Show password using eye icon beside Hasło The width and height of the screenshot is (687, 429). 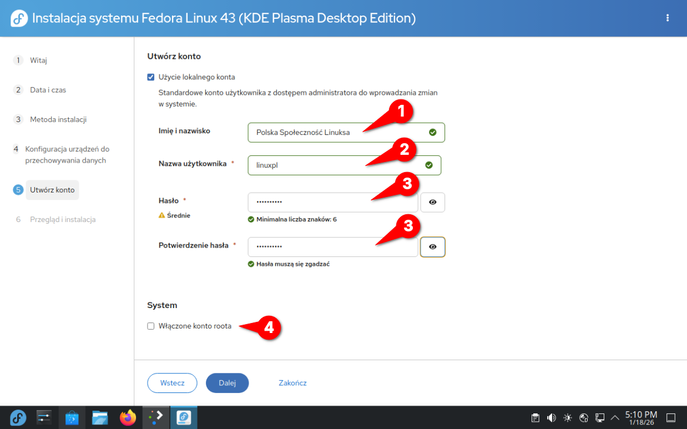coord(432,203)
